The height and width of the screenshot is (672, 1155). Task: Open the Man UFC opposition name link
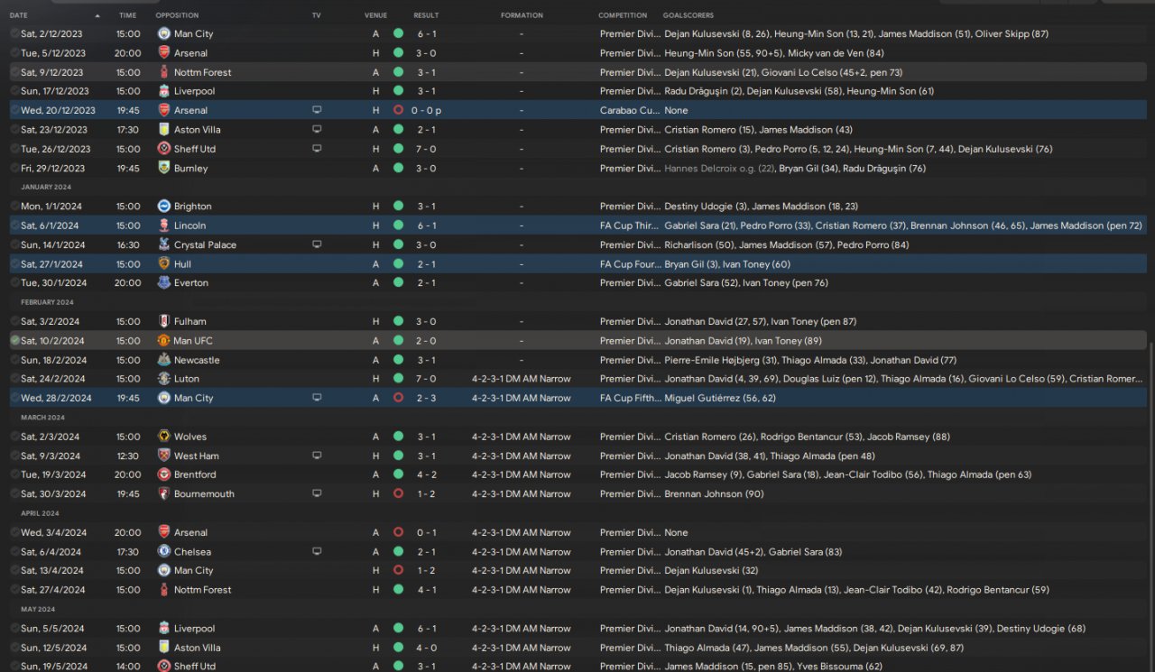(193, 341)
